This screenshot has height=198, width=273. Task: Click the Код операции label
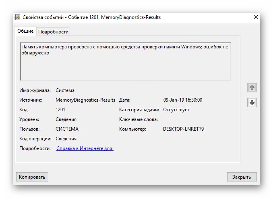pyautogui.click(x=35, y=139)
